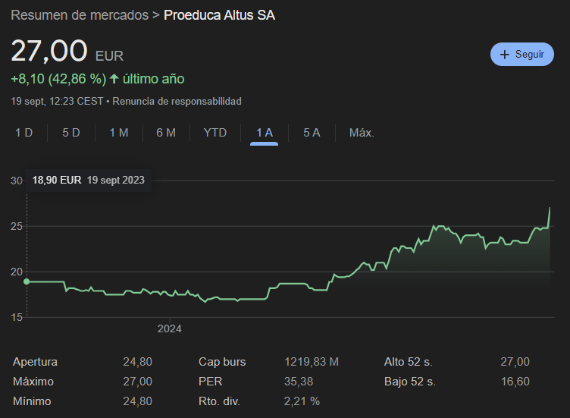Click the 18,90 EUR chart tooltip
Viewport: 570px width, 418px height.
tap(89, 180)
